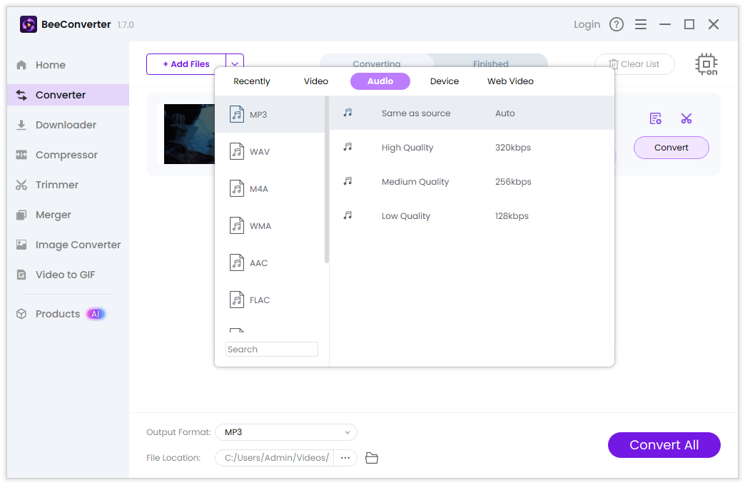Choose High Quality 320kbps option
Screen dimensions: 745x485
[471, 148]
